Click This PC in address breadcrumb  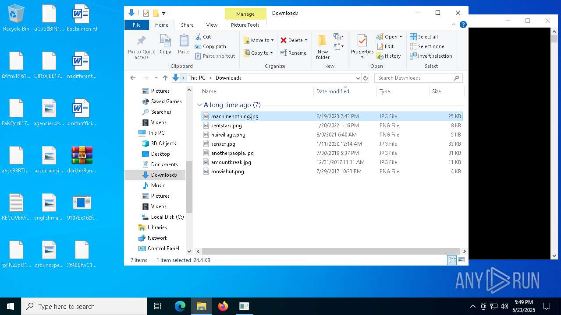point(197,78)
